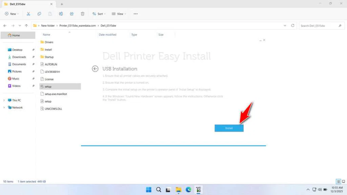Screen dimensions: 347x195
Task: Unpin Pictures from Quick access
Action: (x=33, y=71)
